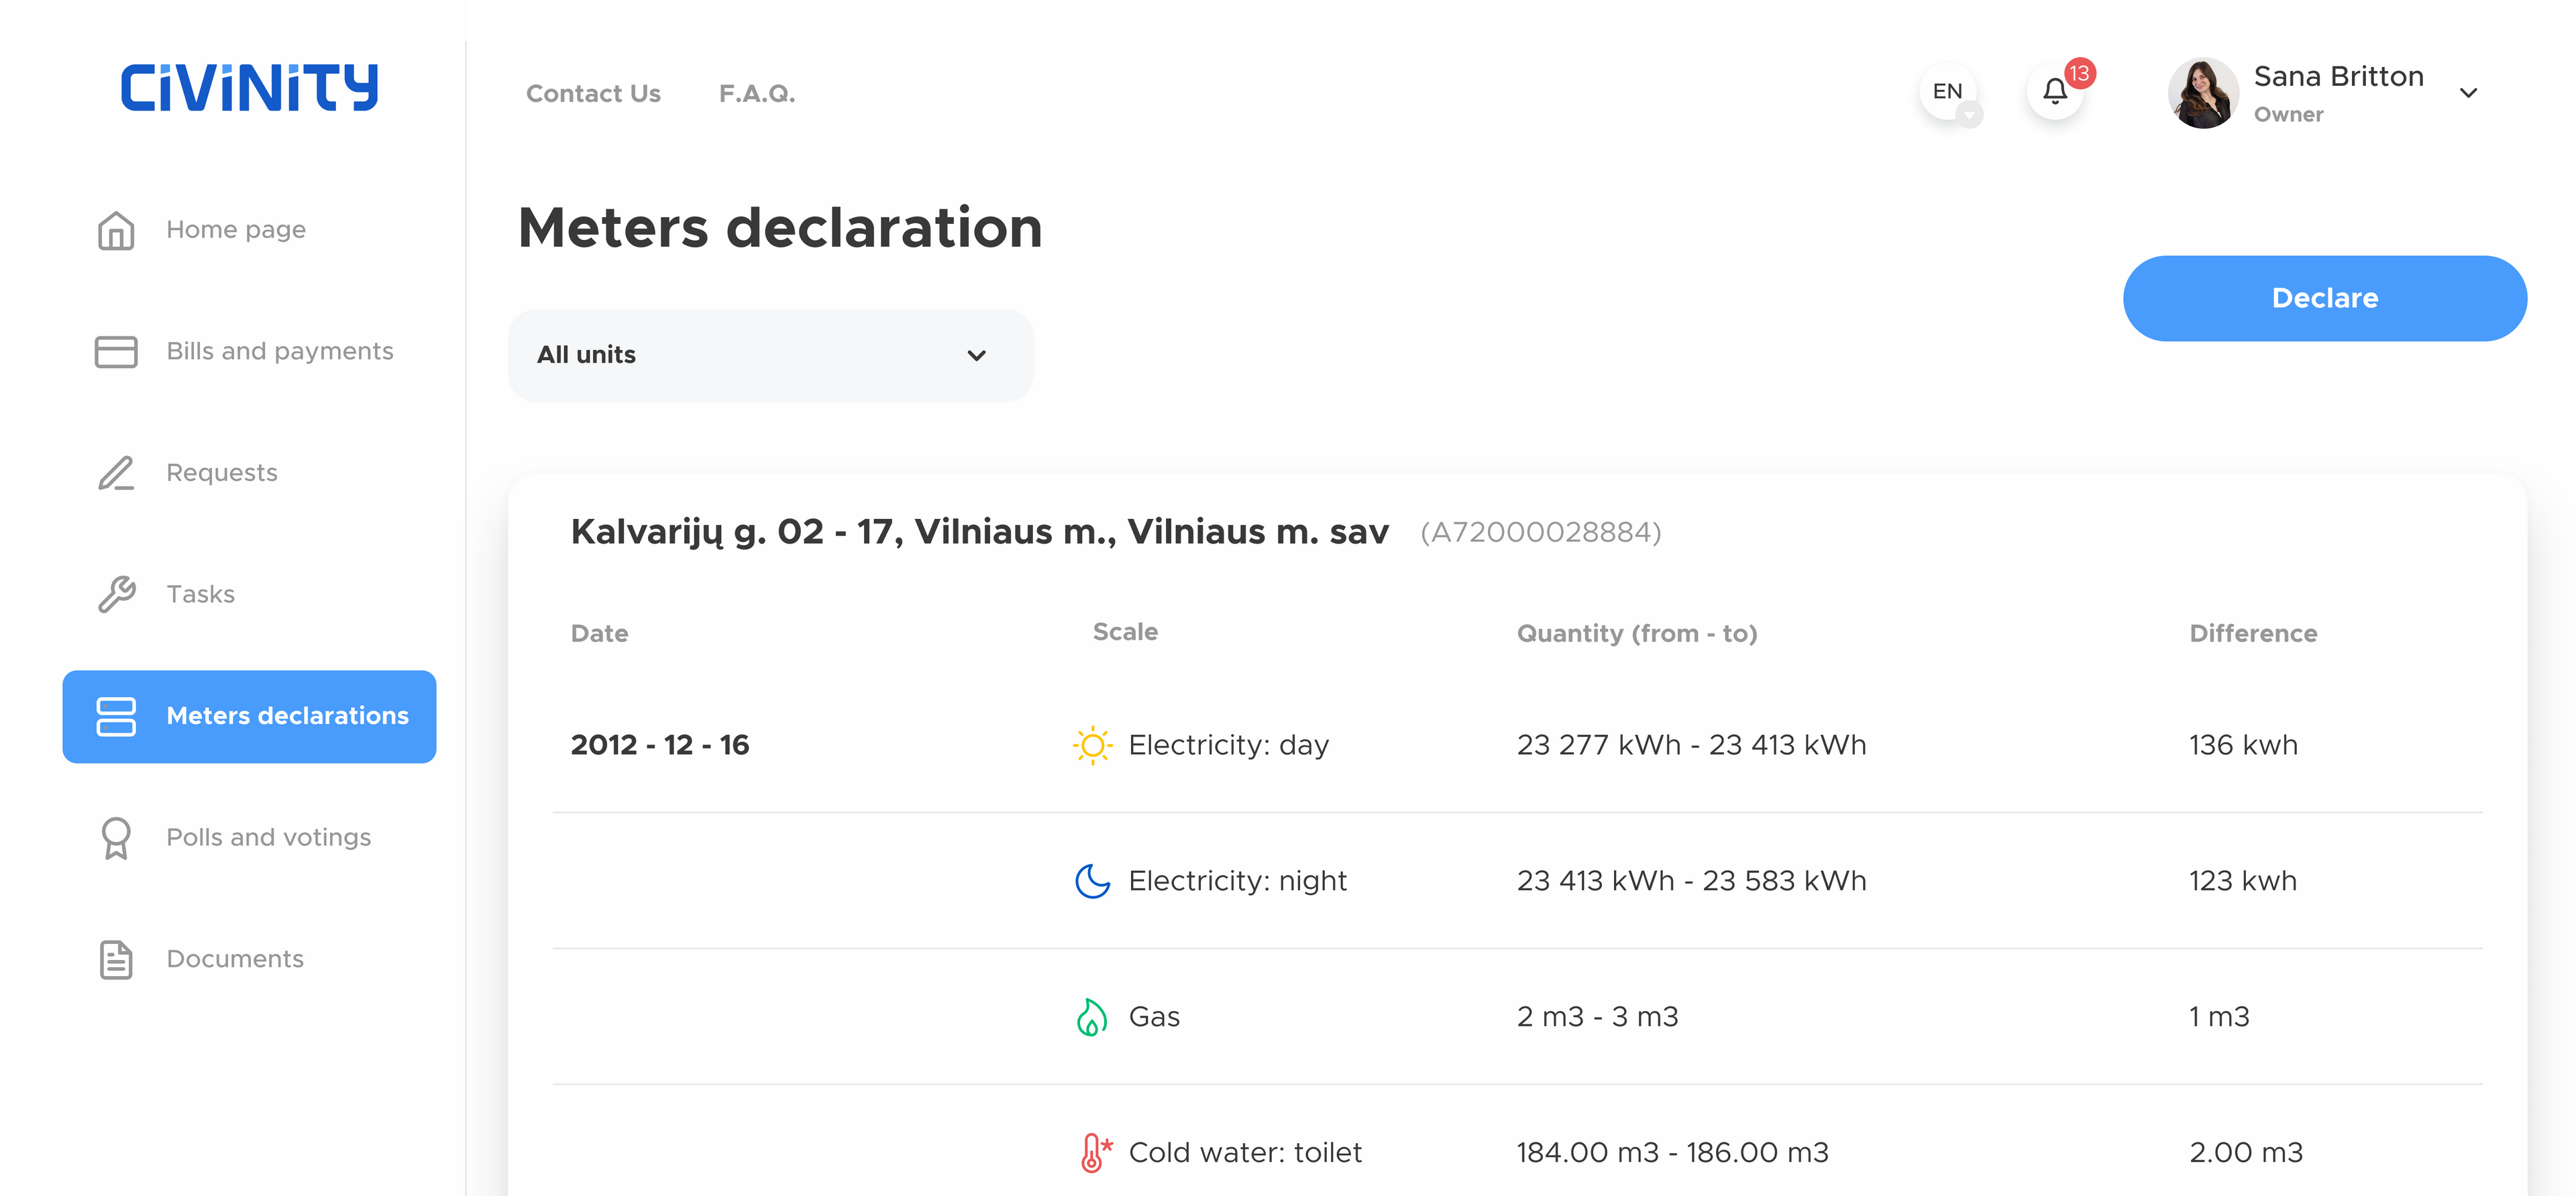Click the Documents file icon

(x=116, y=959)
